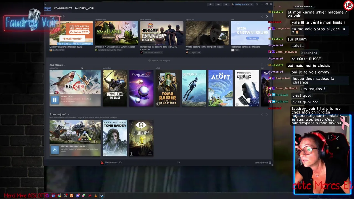Open the RV Camp DLC news thumbnail
The image size is (354, 199).
[162, 33]
